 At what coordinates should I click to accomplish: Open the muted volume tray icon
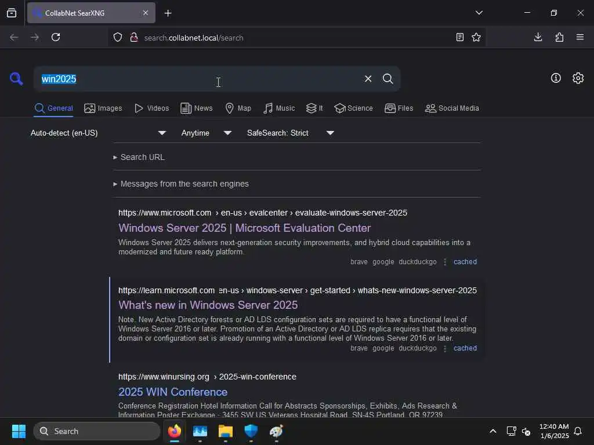[526, 431]
